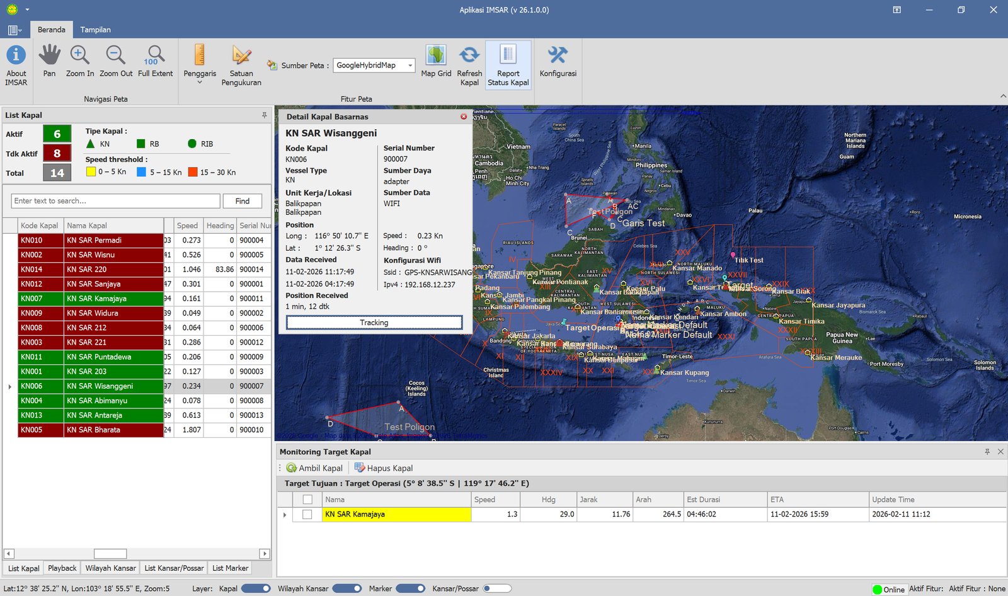Click the Find button
This screenshot has height=596, width=1008.
[x=243, y=201]
